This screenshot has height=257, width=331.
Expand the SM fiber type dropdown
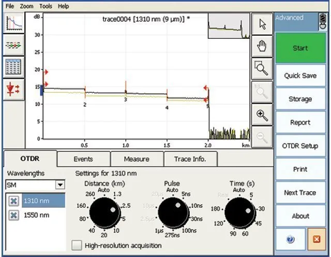coord(60,185)
